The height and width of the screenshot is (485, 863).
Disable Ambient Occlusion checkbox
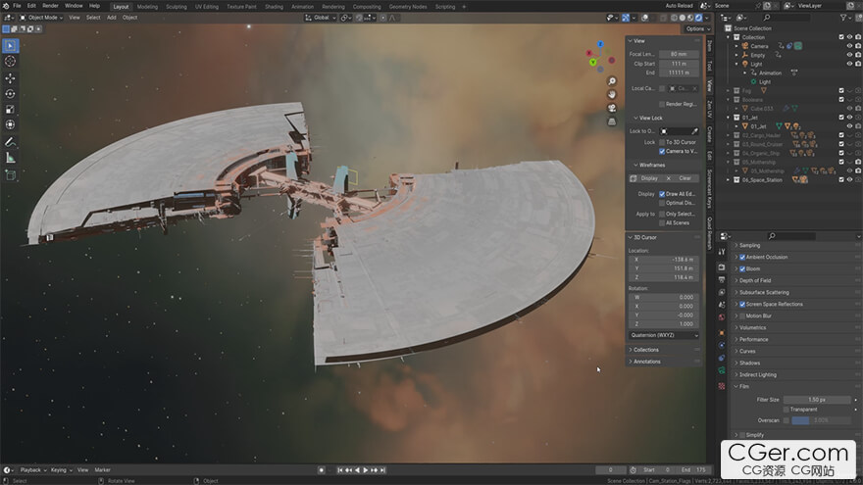pyautogui.click(x=742, y=258)
